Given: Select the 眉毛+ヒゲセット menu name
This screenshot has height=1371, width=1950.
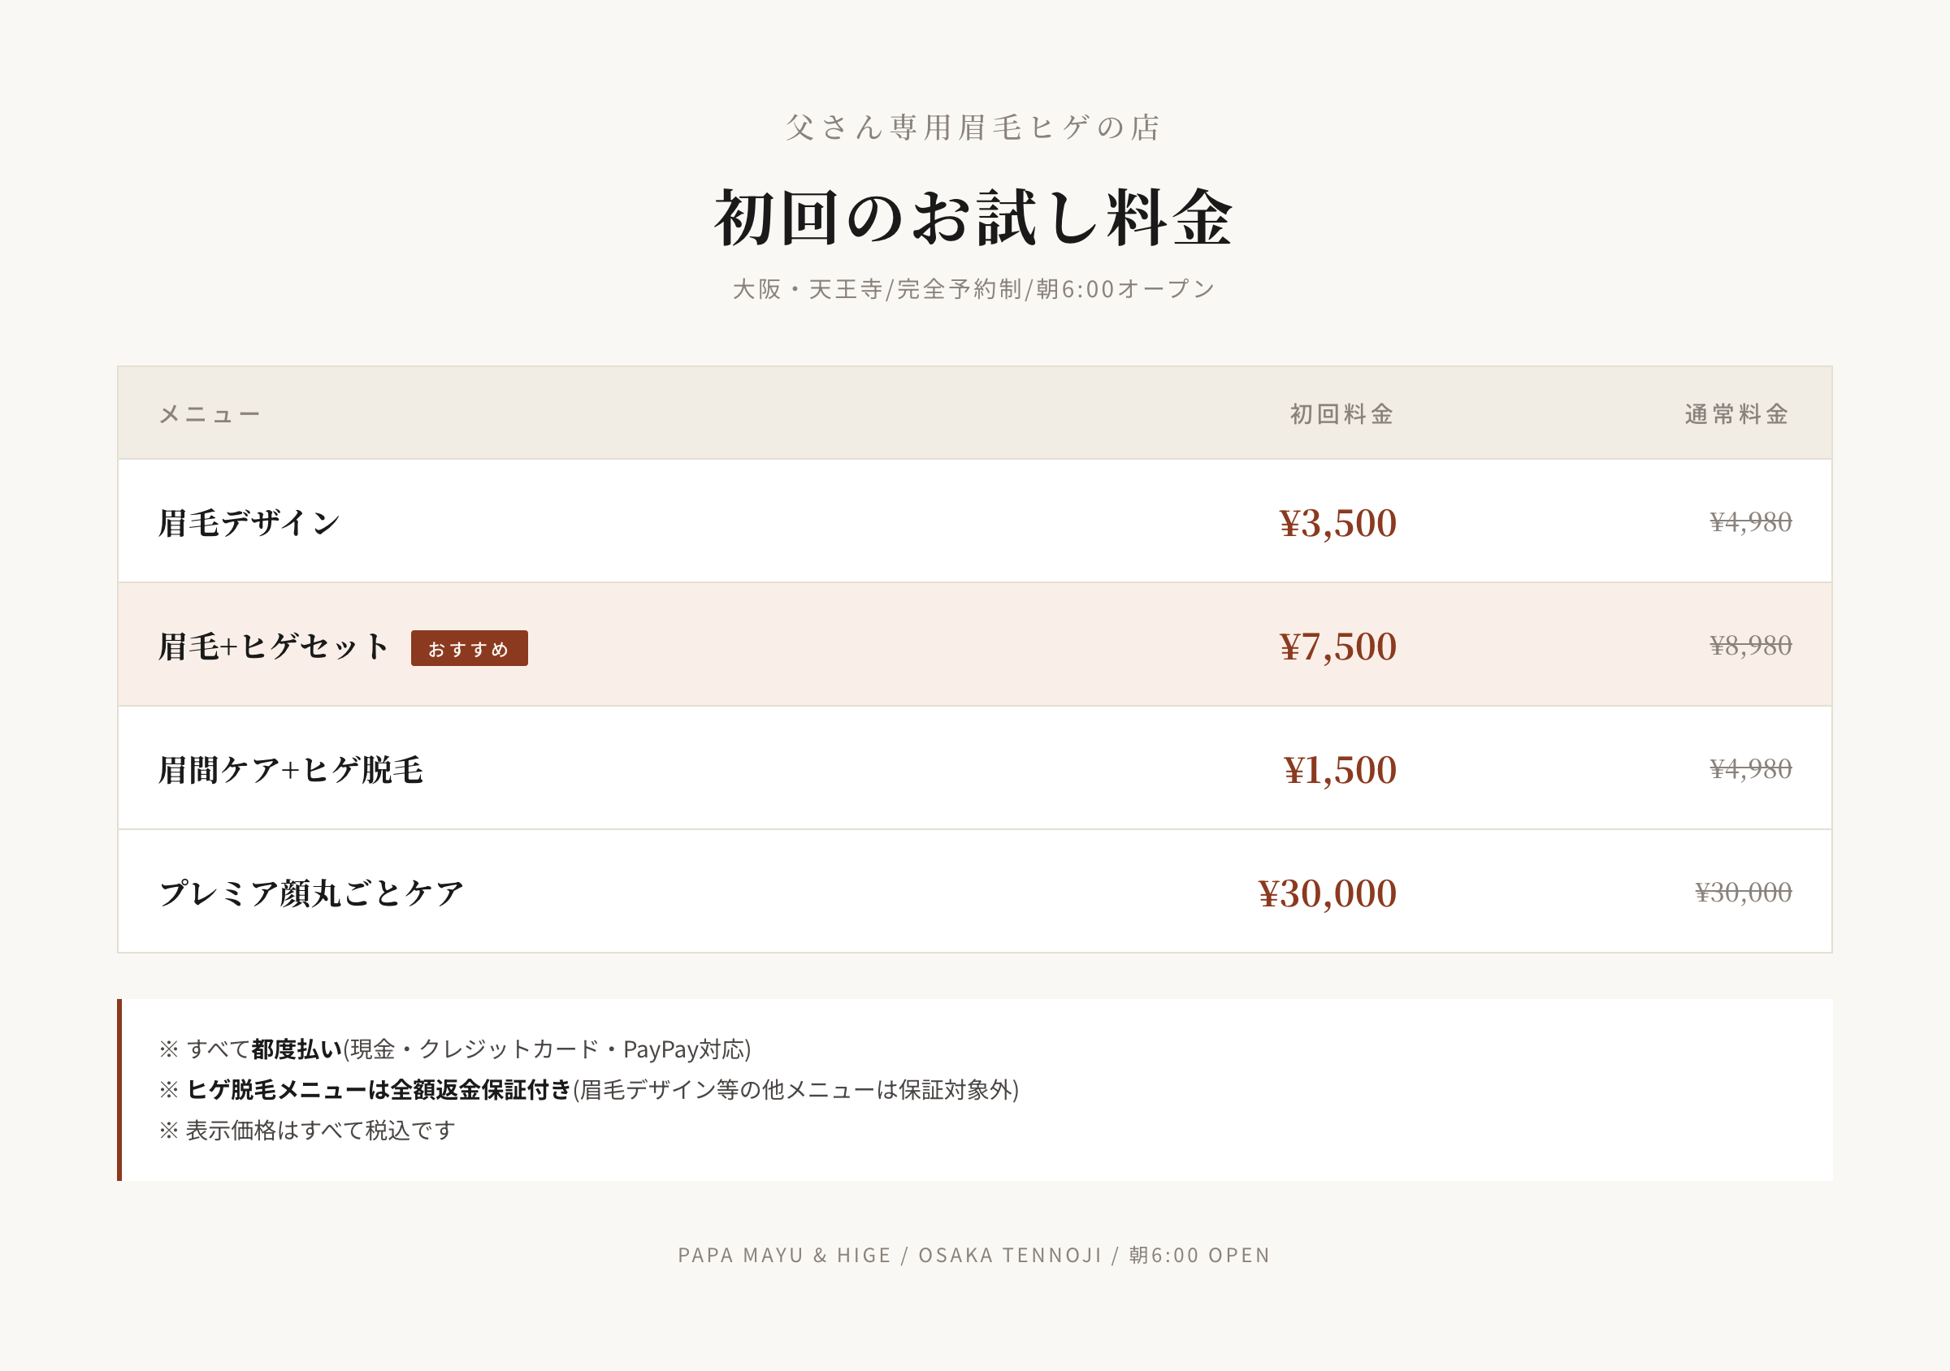Looking at the screenshot, I should (274, 647).
